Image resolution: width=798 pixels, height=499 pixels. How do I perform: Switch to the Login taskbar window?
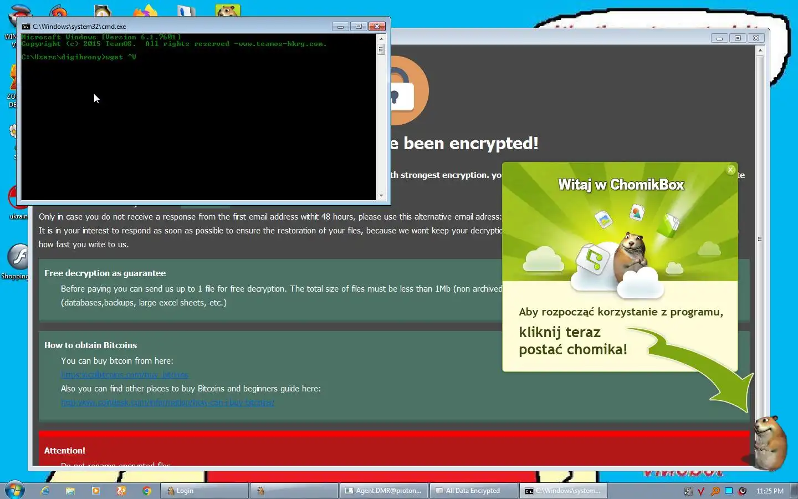click(x=204, y=491)
